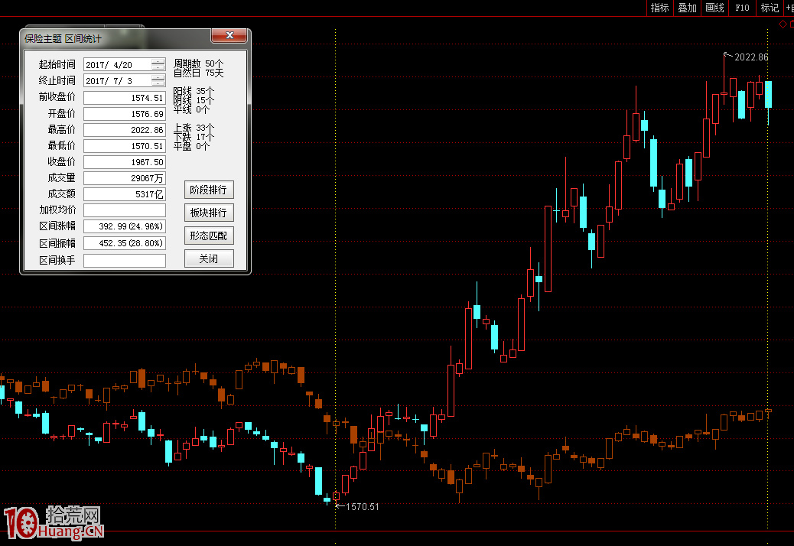794x546 pixels.
Task: Click the 叠加 overlay toolbar button
Action: [687, 8]
